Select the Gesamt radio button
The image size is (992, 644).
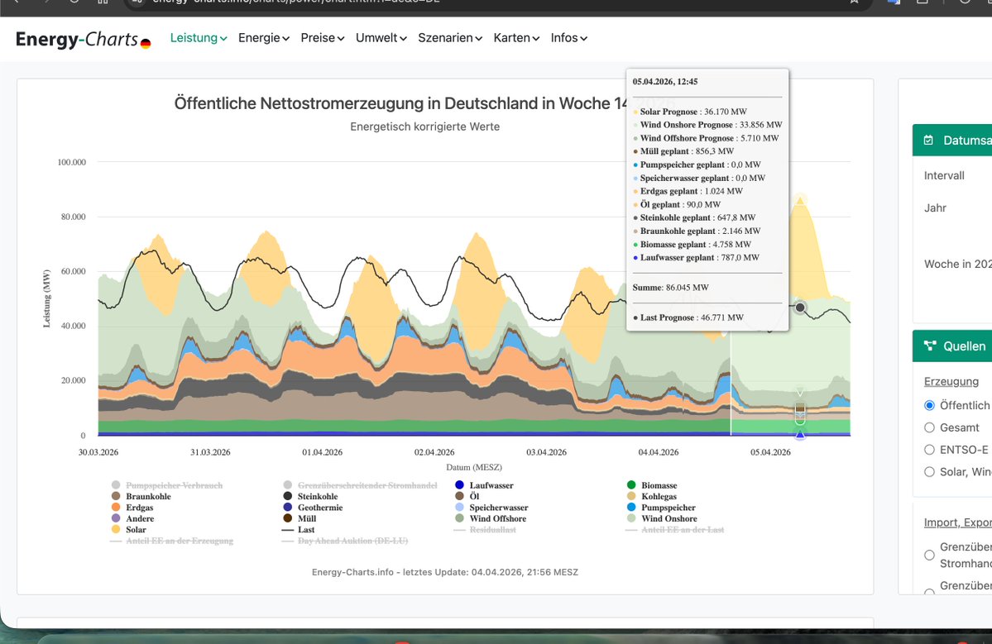coord(929,428)
